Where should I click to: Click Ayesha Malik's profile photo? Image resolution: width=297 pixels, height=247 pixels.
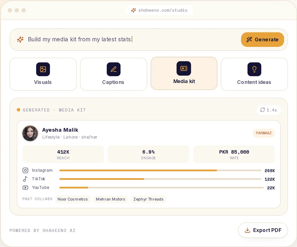(30, 133)
